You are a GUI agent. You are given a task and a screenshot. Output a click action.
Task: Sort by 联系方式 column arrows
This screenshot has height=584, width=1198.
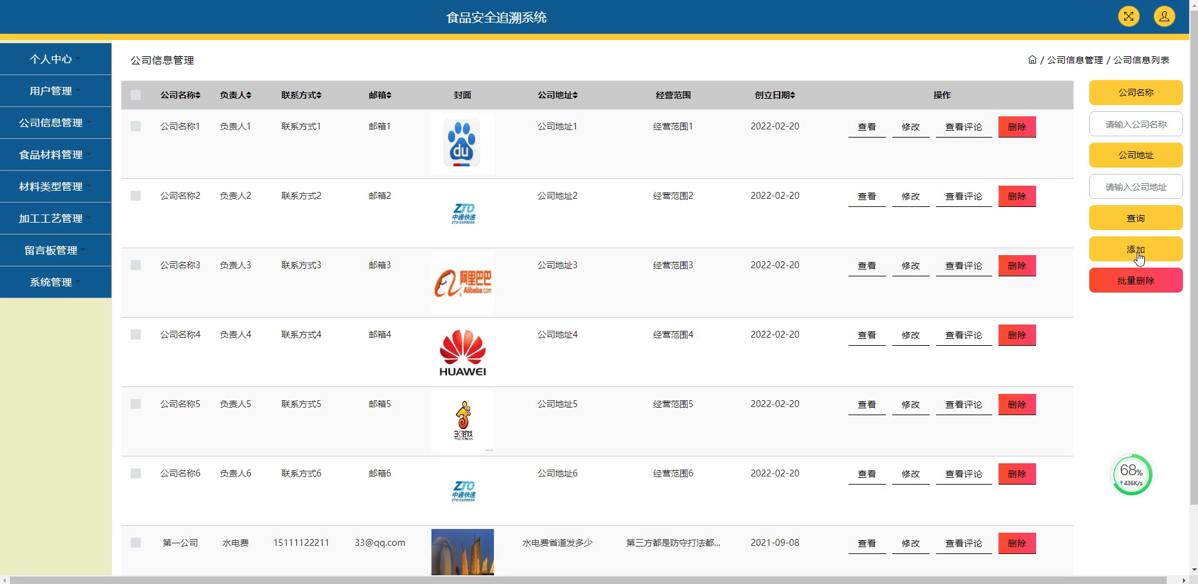click(319, 95)
